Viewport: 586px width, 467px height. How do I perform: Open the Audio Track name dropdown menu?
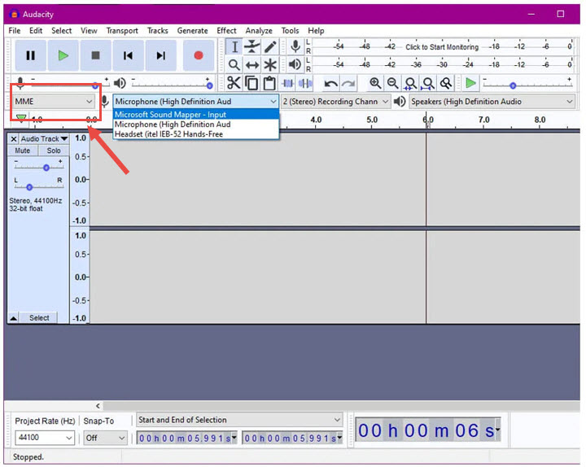[44, 139]
